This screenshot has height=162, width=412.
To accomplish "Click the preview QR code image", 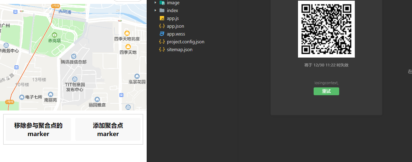I will [x=326, y=29].
